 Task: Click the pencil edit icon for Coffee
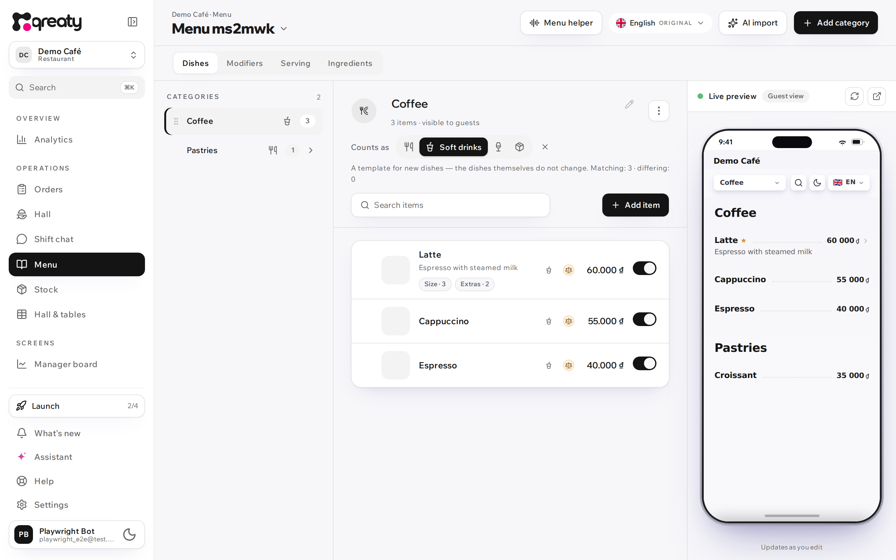[629, 105]
